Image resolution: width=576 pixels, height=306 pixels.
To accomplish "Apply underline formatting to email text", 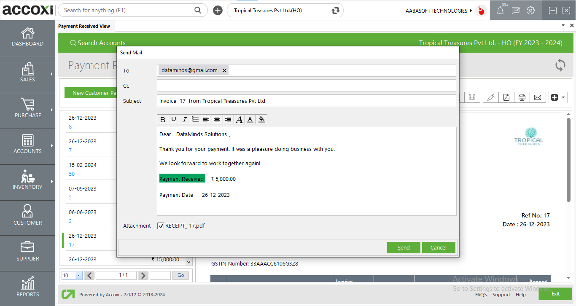I will click(173, 119).
